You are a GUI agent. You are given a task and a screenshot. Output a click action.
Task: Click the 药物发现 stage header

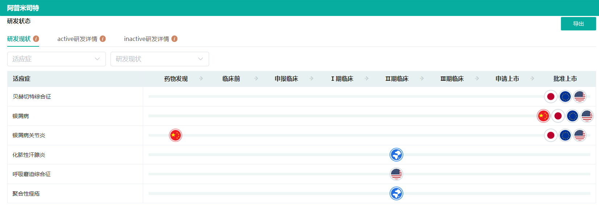pyautogui.click(x=176, y=79)
